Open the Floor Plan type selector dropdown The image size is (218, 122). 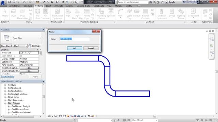(x=41, y=38)
